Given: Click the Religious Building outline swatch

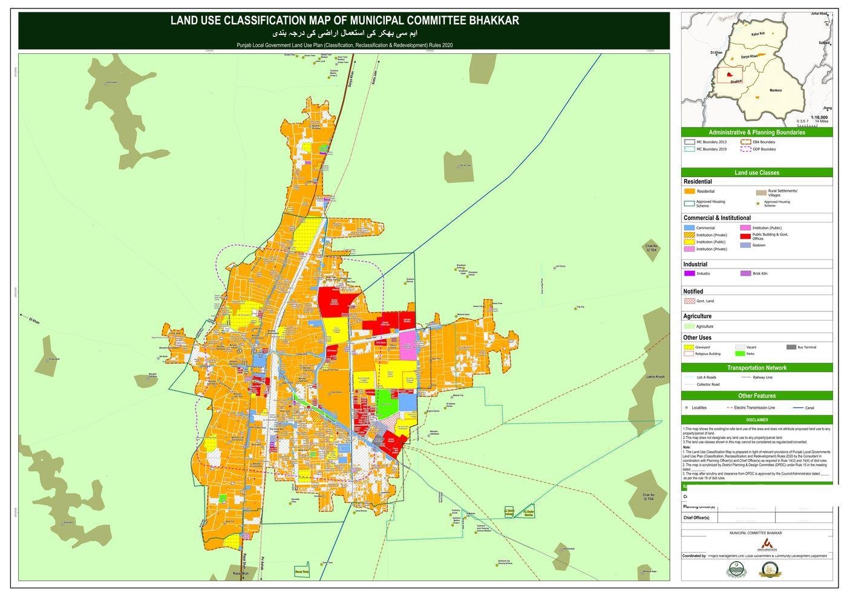Looking at the screenshot, I should click(x=688, y=354).
